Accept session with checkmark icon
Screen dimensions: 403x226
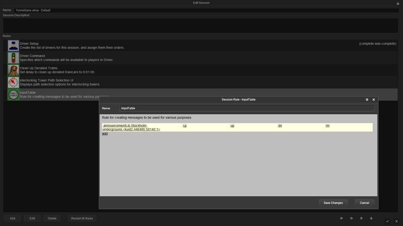pyautogui.click(x=388, y=221)
